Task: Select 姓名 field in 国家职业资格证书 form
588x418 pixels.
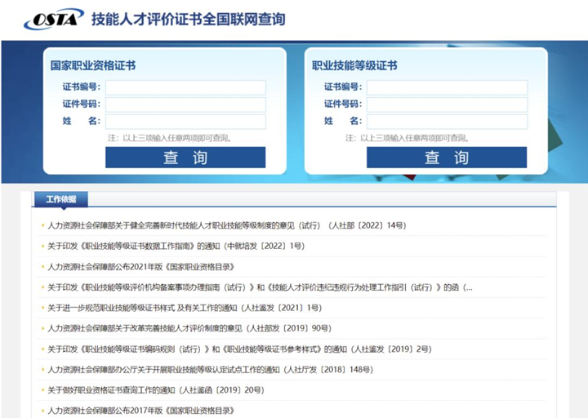Action: coord(185,122)
